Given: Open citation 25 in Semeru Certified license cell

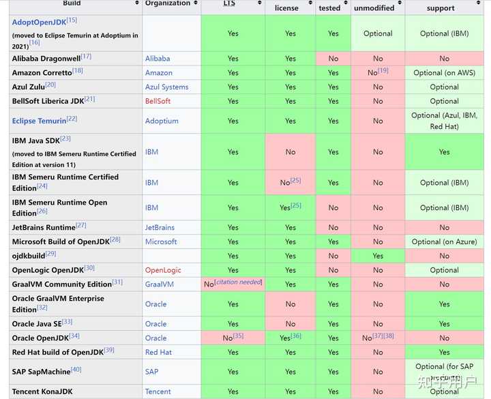Looking at the screenshot, I should coord(295,180).
